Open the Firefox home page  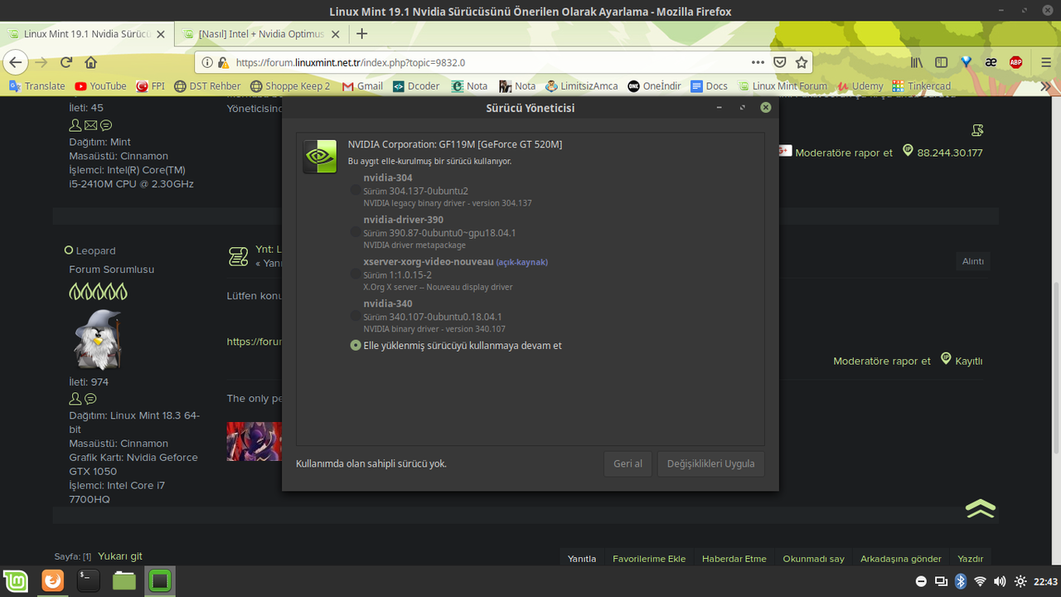[x=91, y=62]
